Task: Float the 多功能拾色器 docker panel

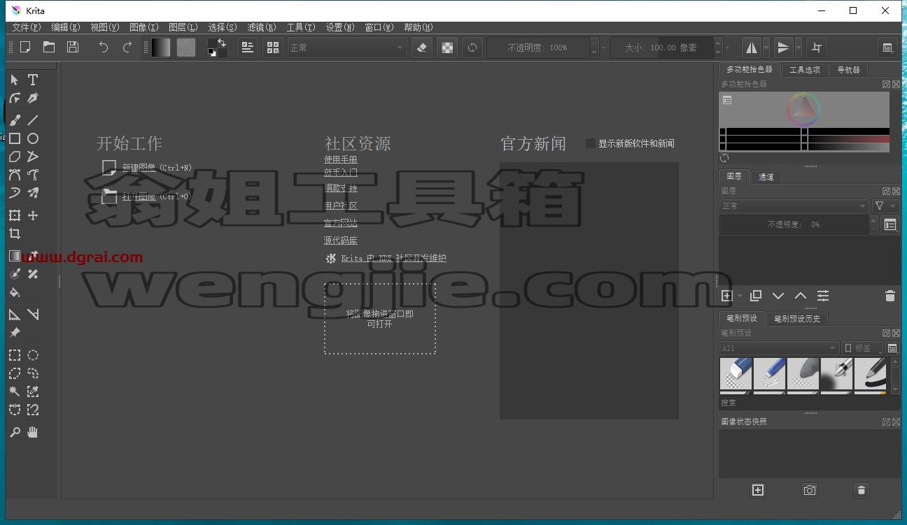Action: pyautogui.click(x=886, y=84)
